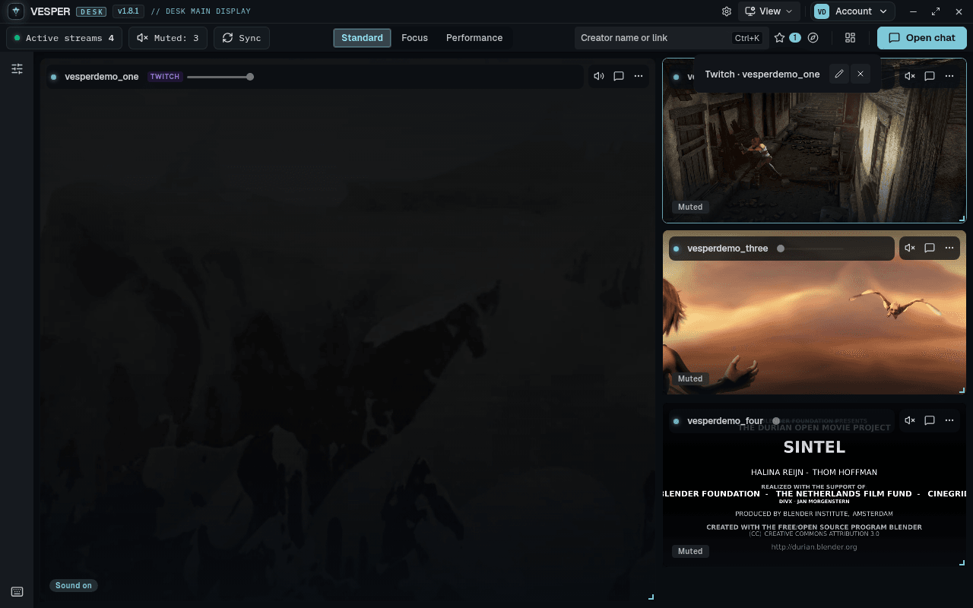This screenshot has height=608, width=973.
Task: Open chat for vesperdemo_three stream
Action: click(930, 248)
